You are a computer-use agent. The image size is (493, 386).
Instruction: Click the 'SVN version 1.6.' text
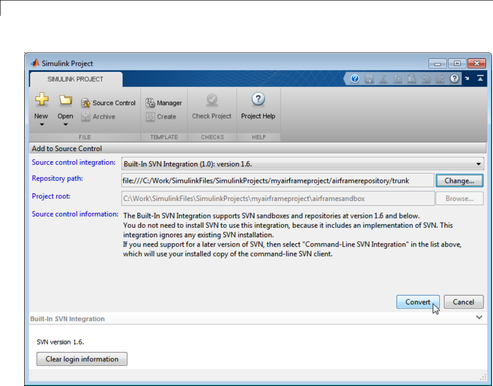point(60,342)
